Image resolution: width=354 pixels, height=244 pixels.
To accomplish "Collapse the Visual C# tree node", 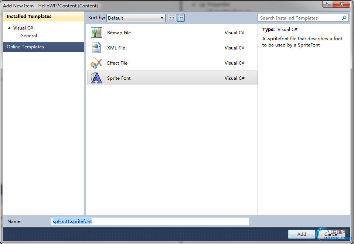I will pos(9,28).
